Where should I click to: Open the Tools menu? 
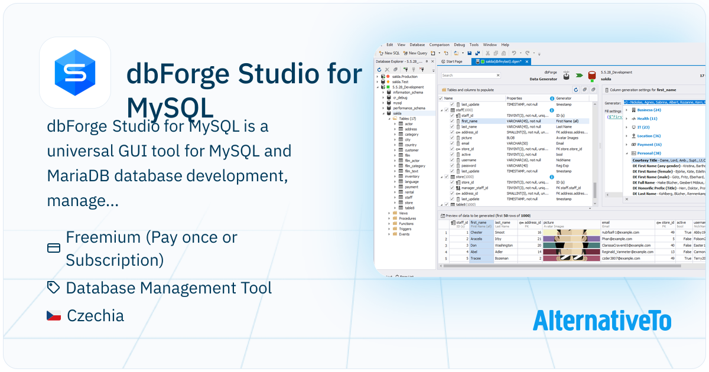click(474, 45)
